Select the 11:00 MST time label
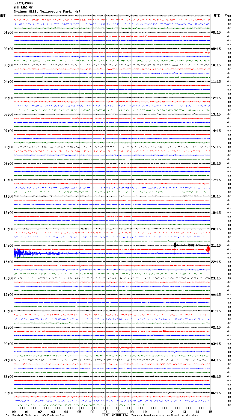 tap(8, 196)
